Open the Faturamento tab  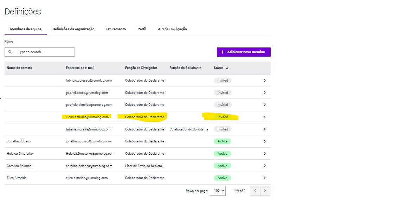[115, 29]
